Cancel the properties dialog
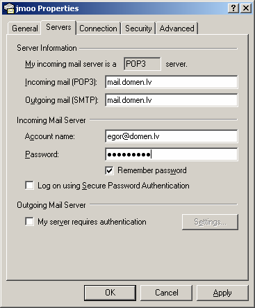This screenshot has height=308, width=255. tap(167, 293)
